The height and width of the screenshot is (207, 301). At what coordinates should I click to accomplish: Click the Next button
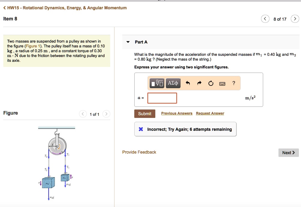(x=288, y=152)
